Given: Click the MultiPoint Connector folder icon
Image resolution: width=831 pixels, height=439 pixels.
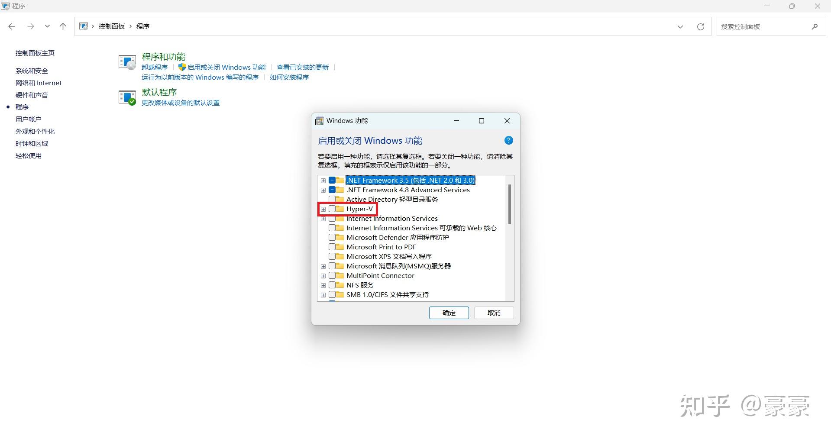Looking at the screenshot, I should tap(340, 275).
